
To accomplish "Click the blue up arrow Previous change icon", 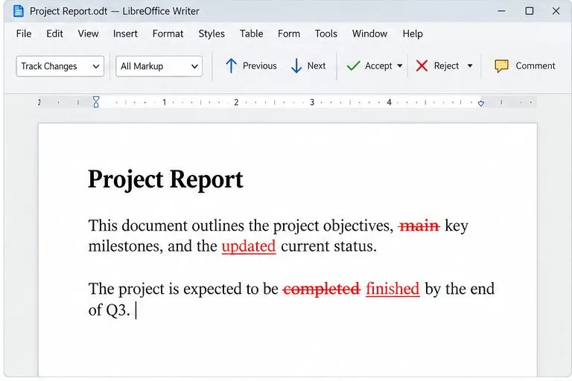I will point(231,66).
